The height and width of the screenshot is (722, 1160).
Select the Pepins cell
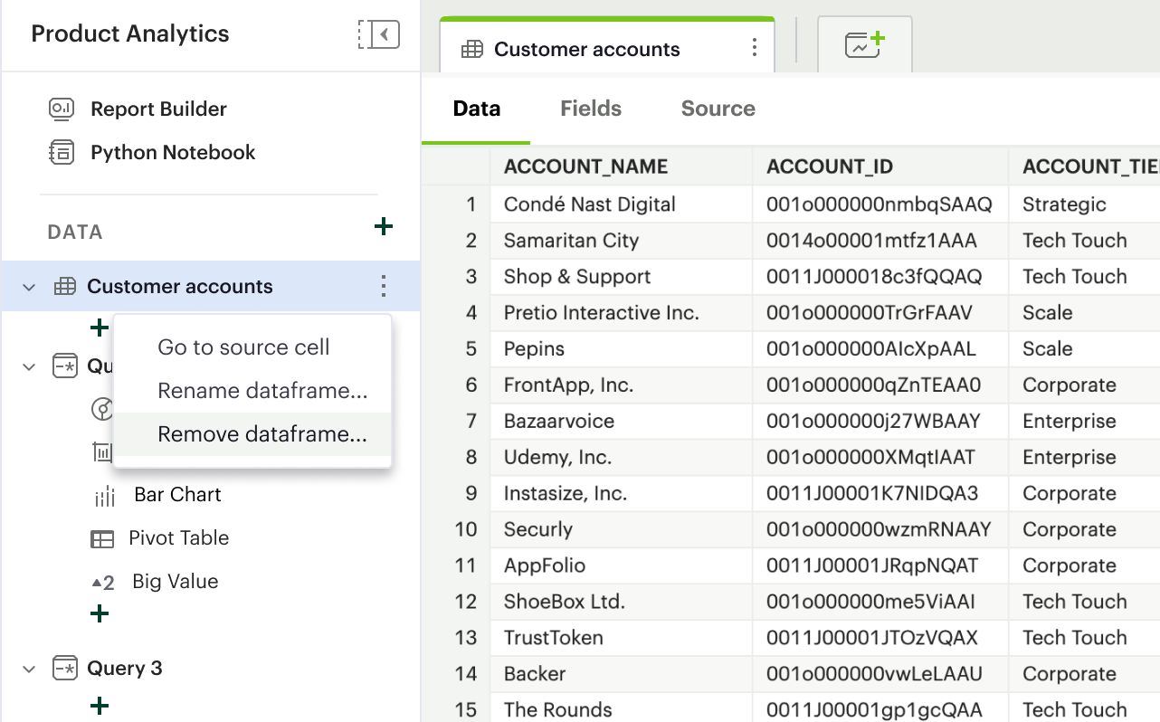point(621,349)
